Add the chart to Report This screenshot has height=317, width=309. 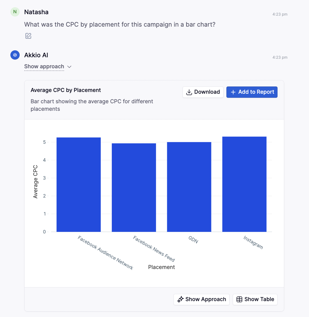(252, 92)
